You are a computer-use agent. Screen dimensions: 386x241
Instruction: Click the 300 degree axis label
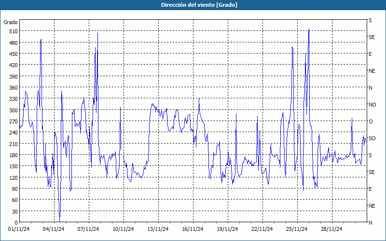pos(14,110)
